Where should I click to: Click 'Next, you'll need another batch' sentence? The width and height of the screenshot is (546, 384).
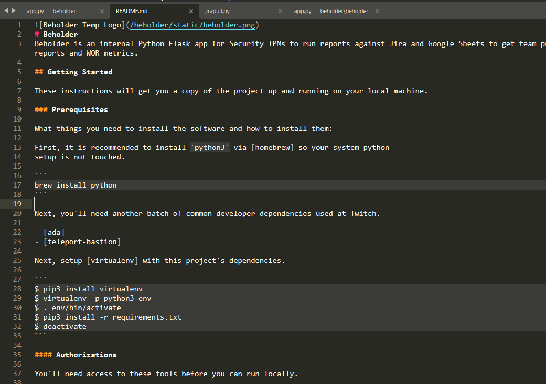click(x=207, y=214)
